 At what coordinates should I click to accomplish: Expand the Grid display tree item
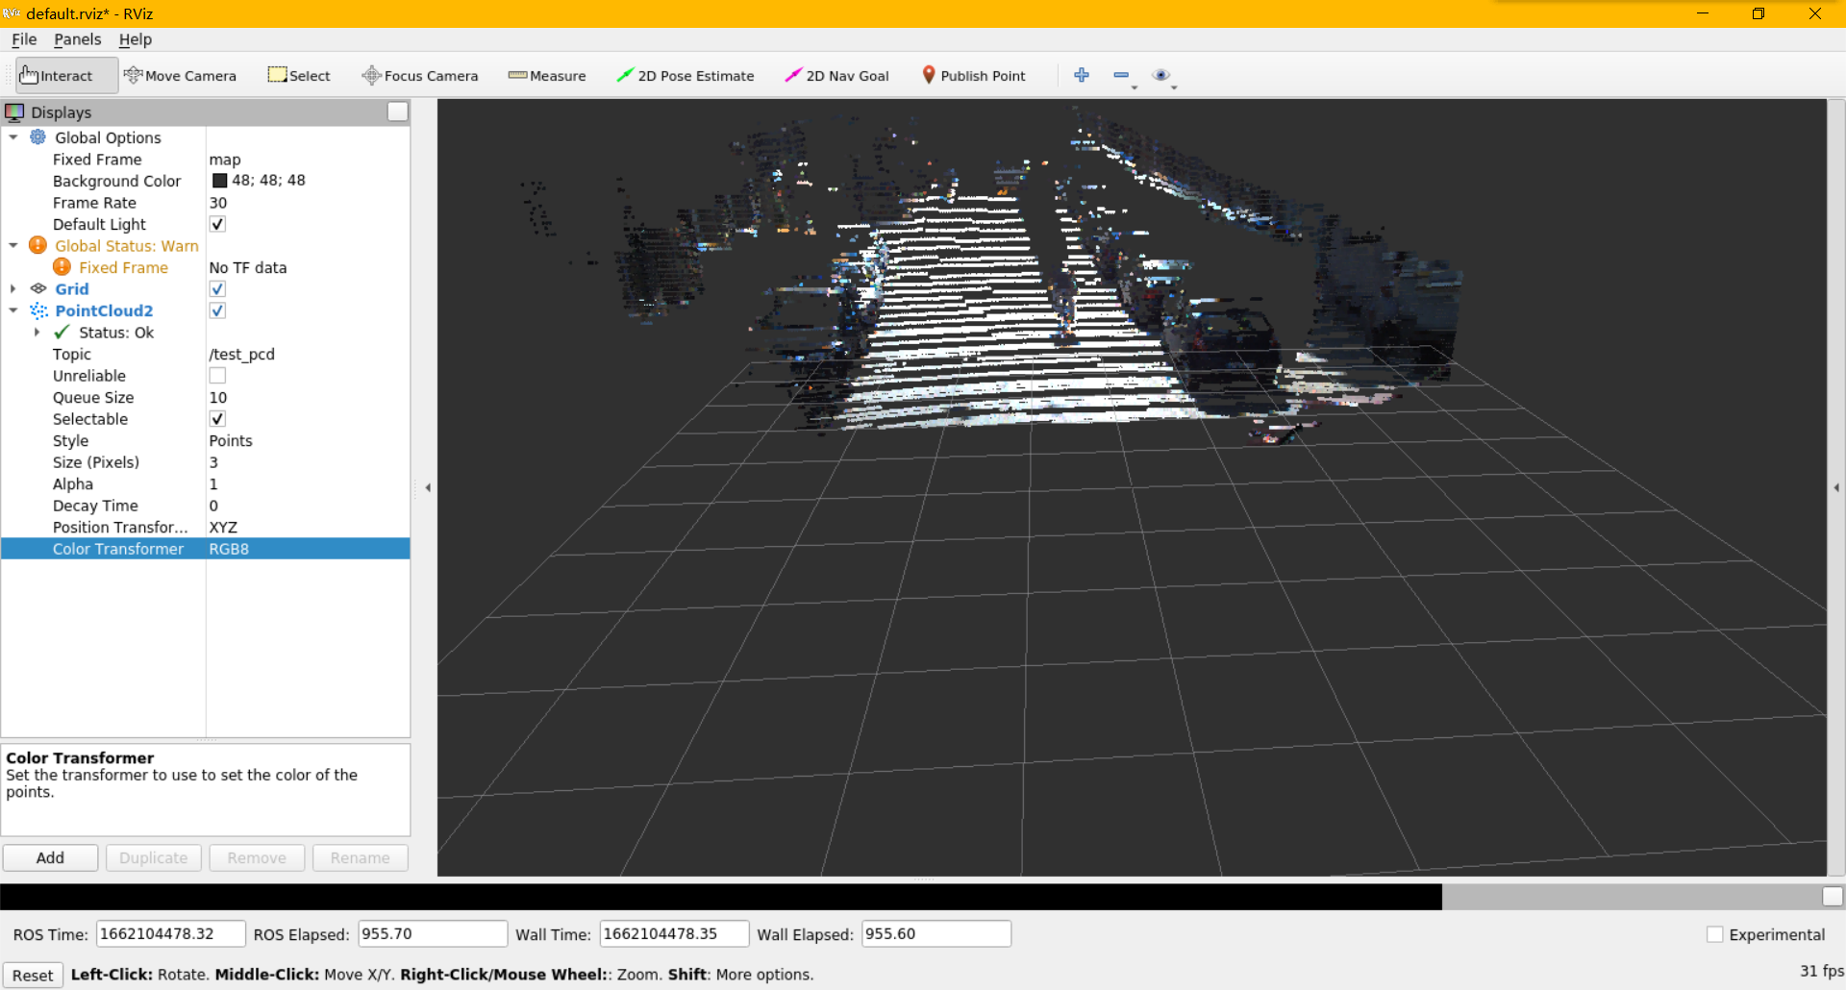click(13, 289)
